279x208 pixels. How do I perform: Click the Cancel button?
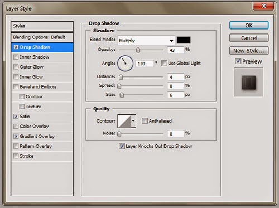(249, 38)
